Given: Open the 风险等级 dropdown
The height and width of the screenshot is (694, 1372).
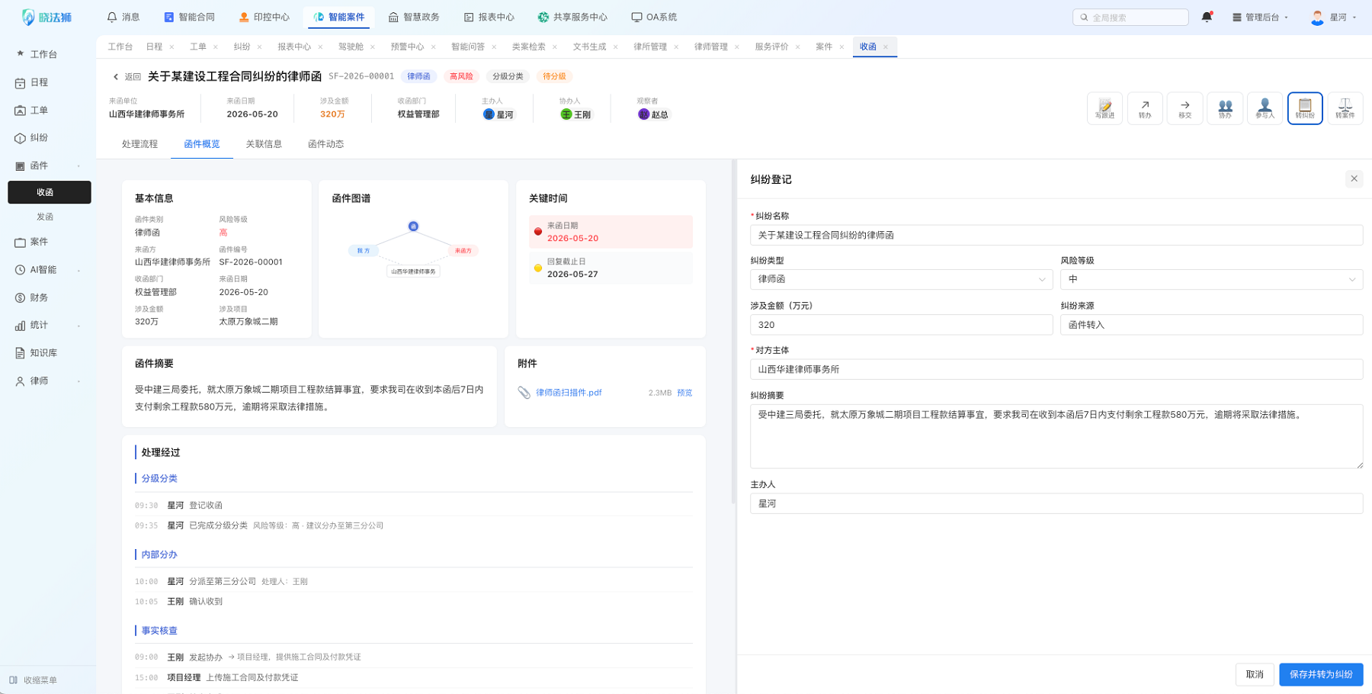Looking at the screenshot, I should 1211,279.
